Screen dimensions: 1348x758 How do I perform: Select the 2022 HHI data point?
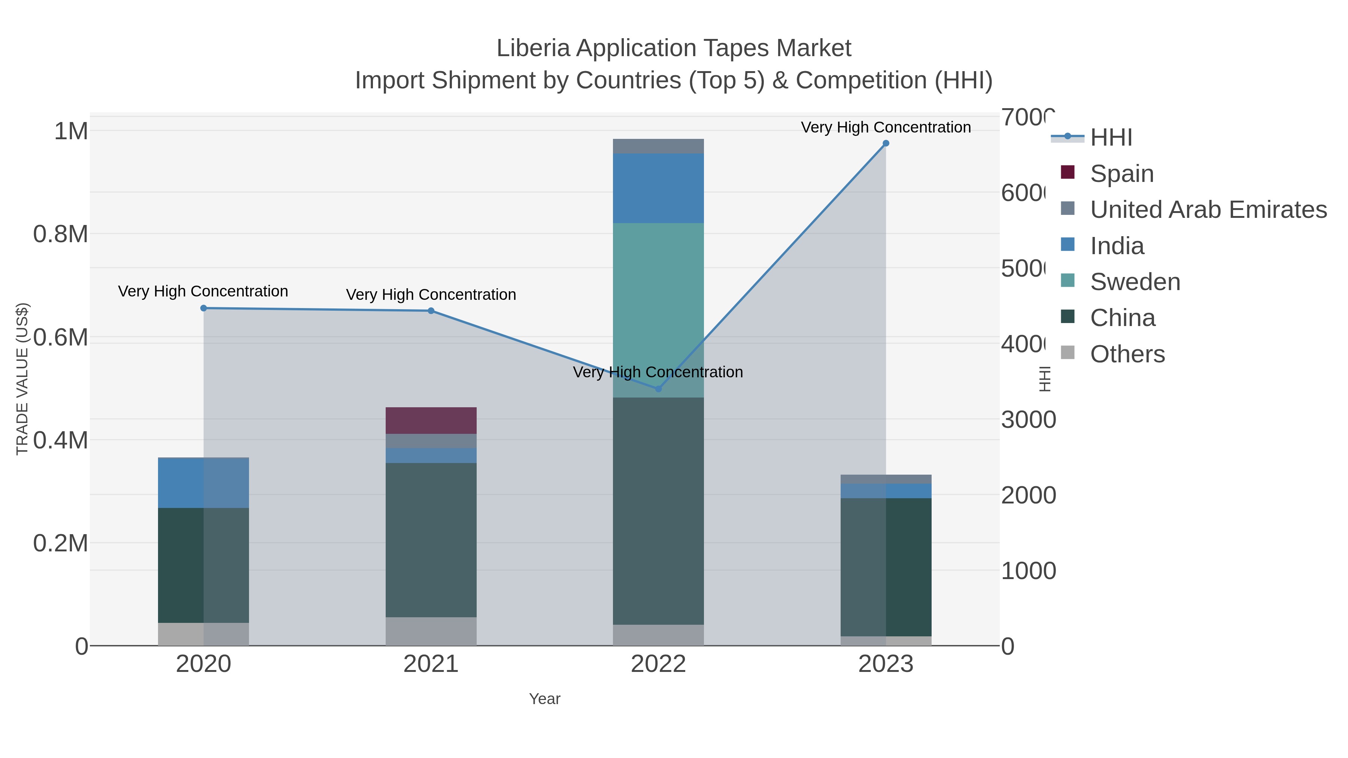click(x=658, y=389)
